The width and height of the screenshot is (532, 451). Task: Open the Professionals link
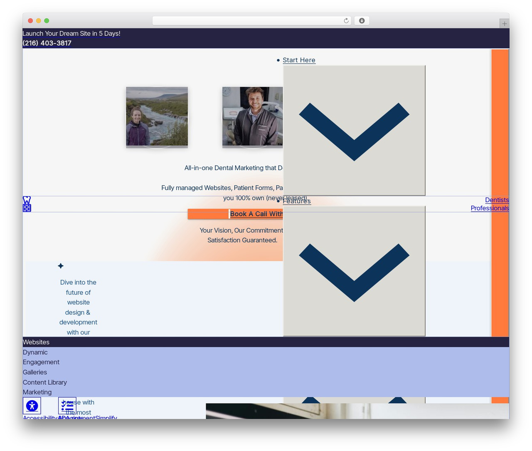pos(490,208)
